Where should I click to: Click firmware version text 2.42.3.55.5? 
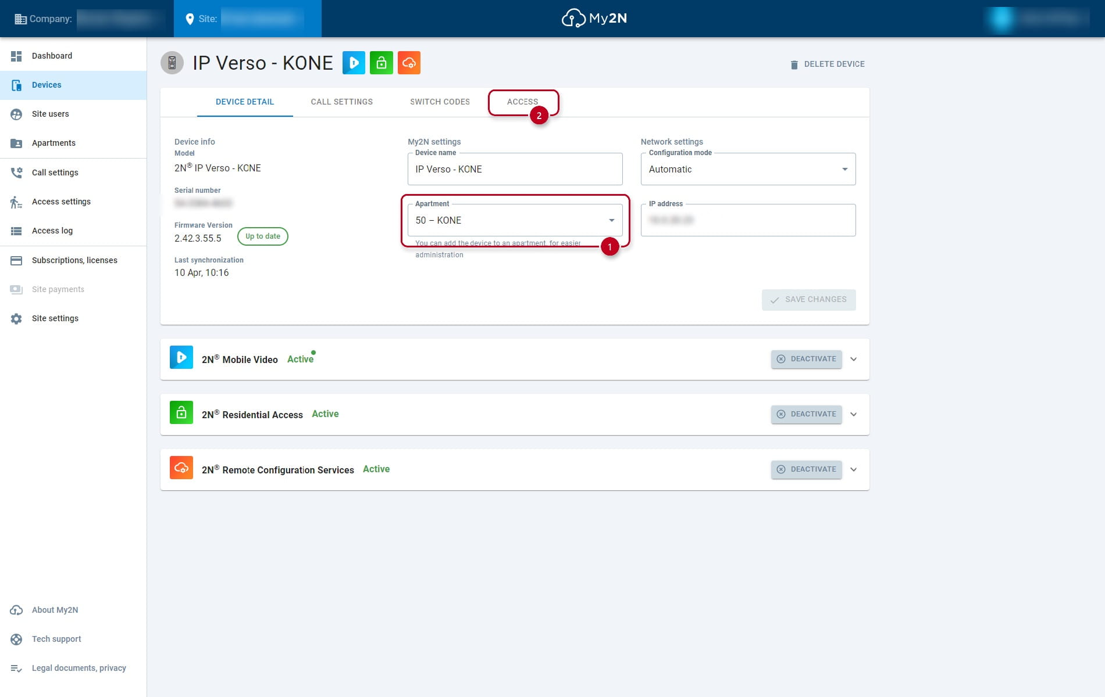[x=198, y=238]
